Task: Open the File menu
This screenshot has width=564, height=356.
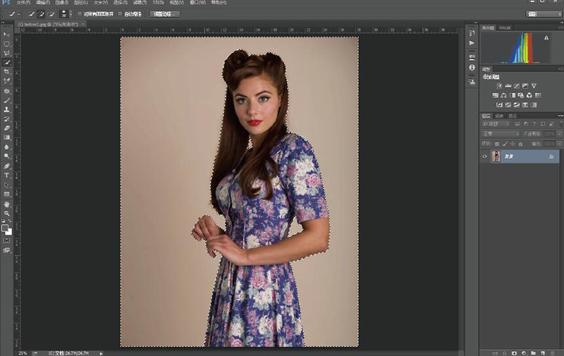Action: point(23,3)
